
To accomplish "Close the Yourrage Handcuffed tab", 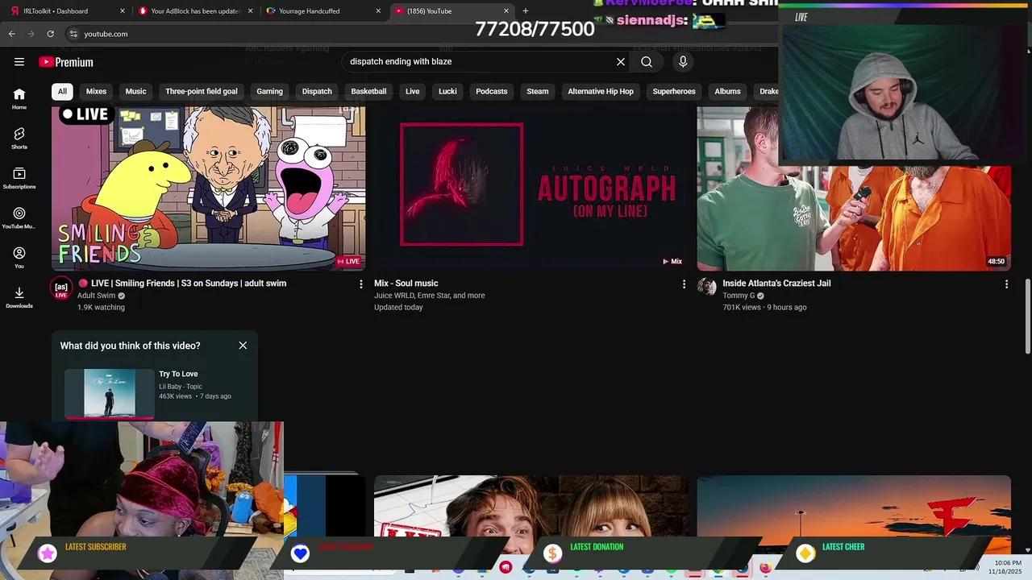I will point(378,11).
